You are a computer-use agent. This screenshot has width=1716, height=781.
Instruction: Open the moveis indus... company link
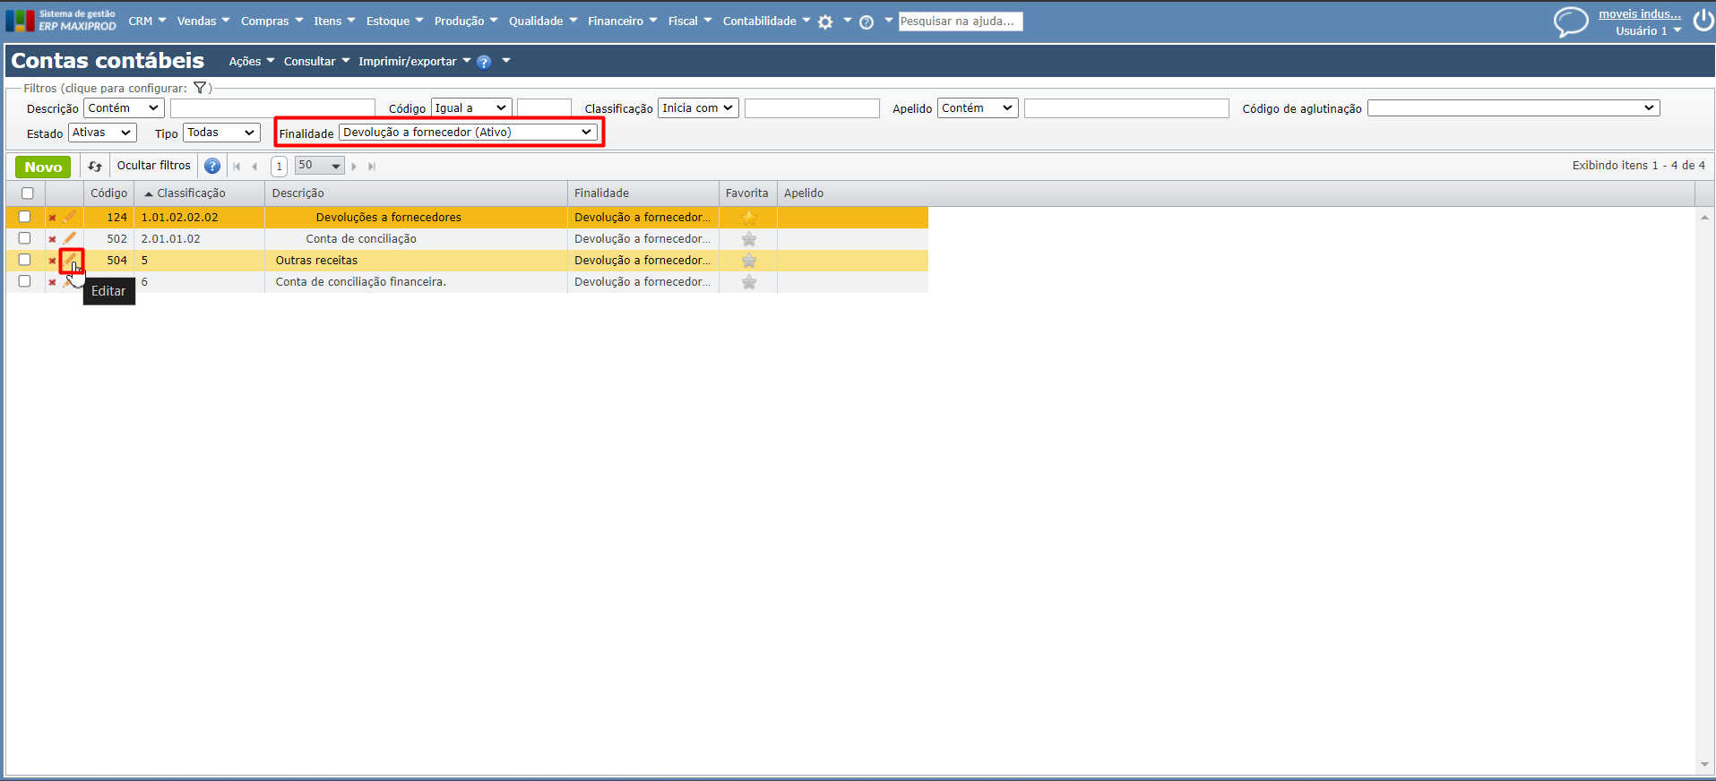tap(1640, 14)
